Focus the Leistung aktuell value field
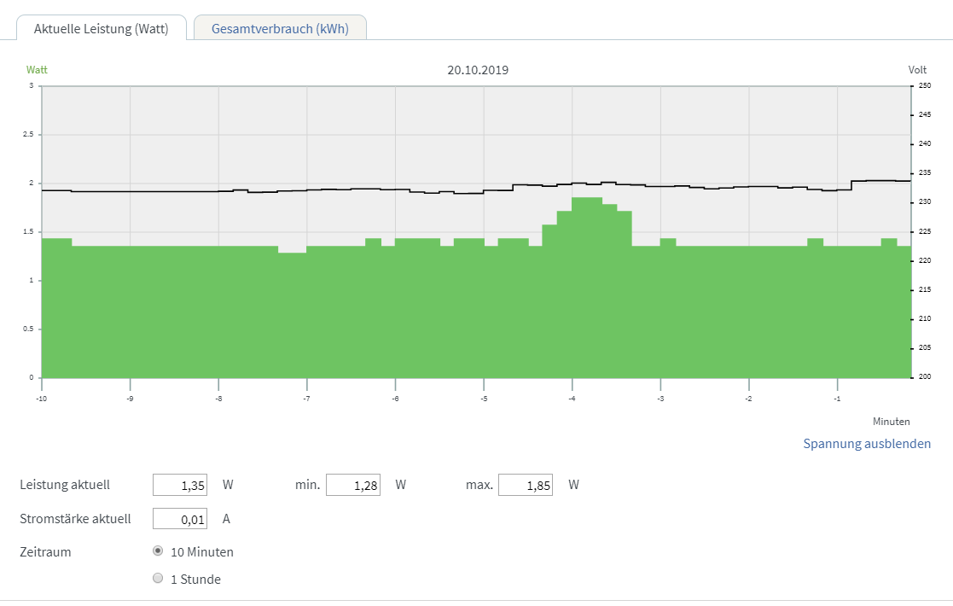Viewport: 953px width, 606px height. [180, 485]
